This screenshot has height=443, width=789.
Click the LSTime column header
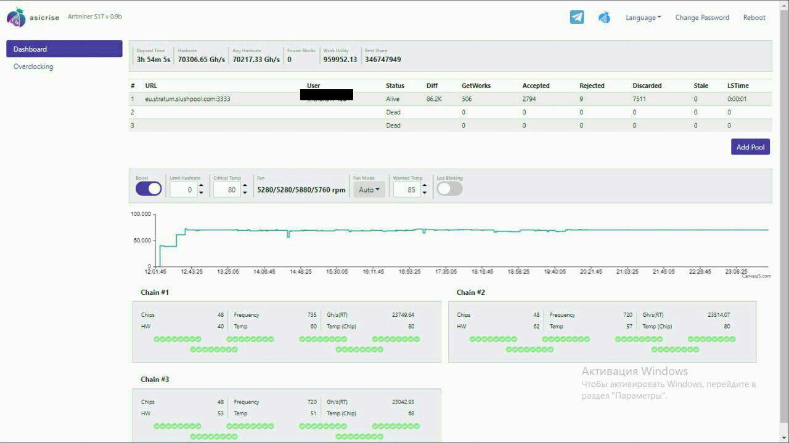point(738,86)
